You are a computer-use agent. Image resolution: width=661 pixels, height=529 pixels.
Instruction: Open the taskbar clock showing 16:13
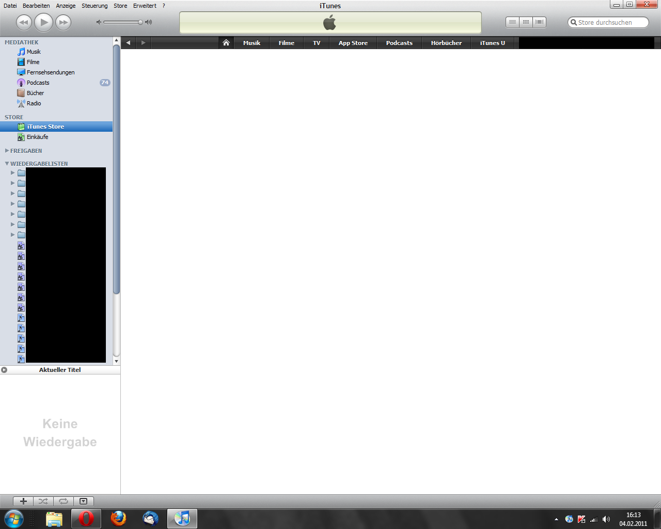633,519
